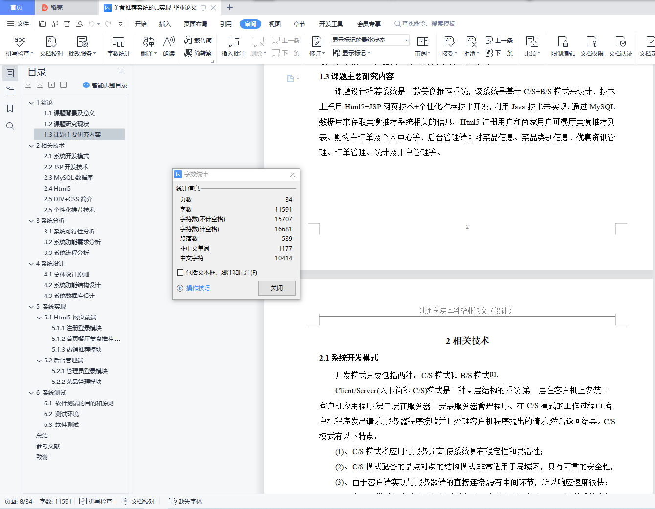Image resolution: width=655 pixels, height=509 pixels.
Task: Open the 开始 ribbon tab
Action: point(141,24)
